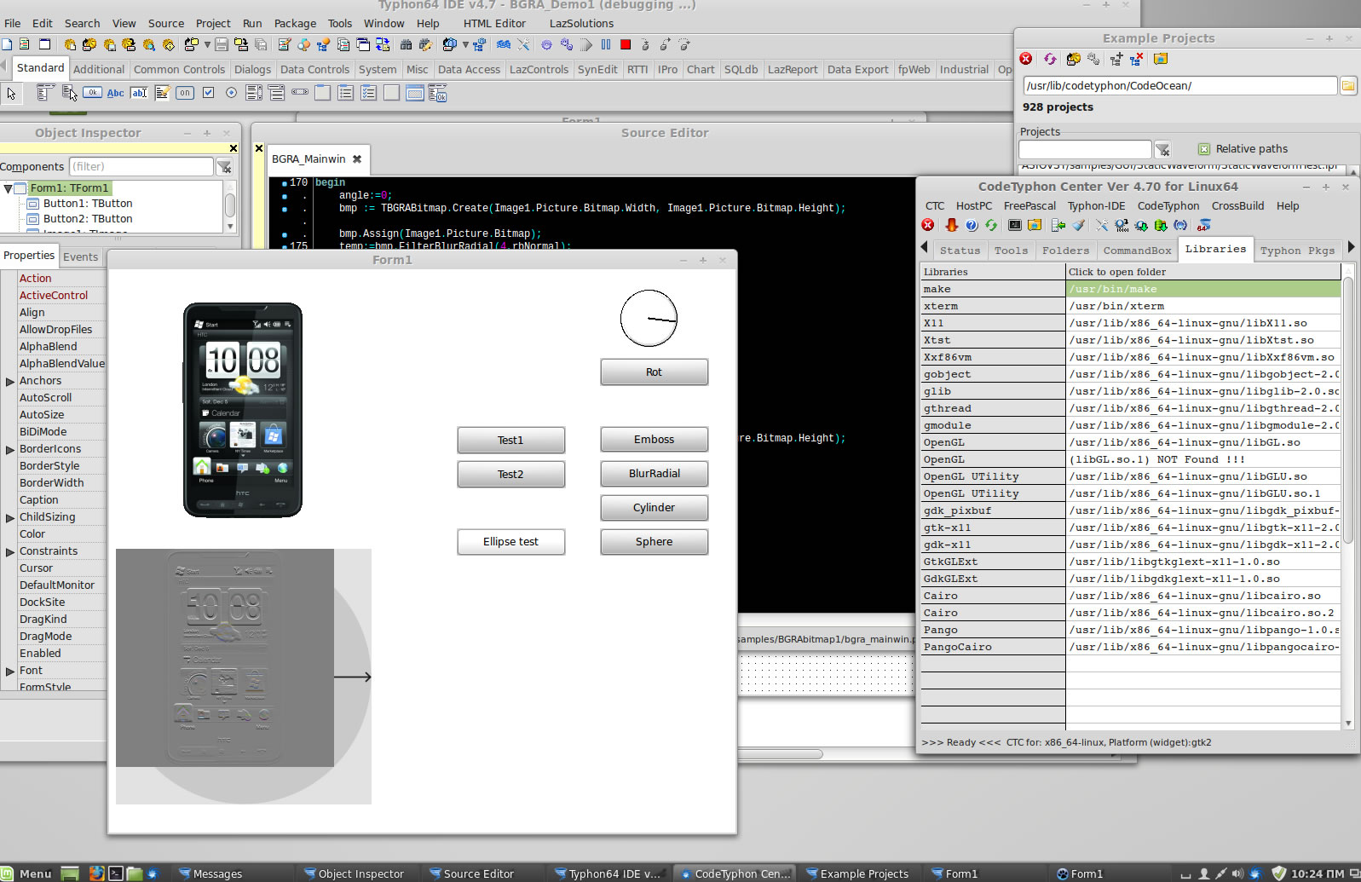This screenshot has width=1361, height=882.
Task: Switch to the Folders tab in CodeTyphon Center
Action: (1065, 251)
